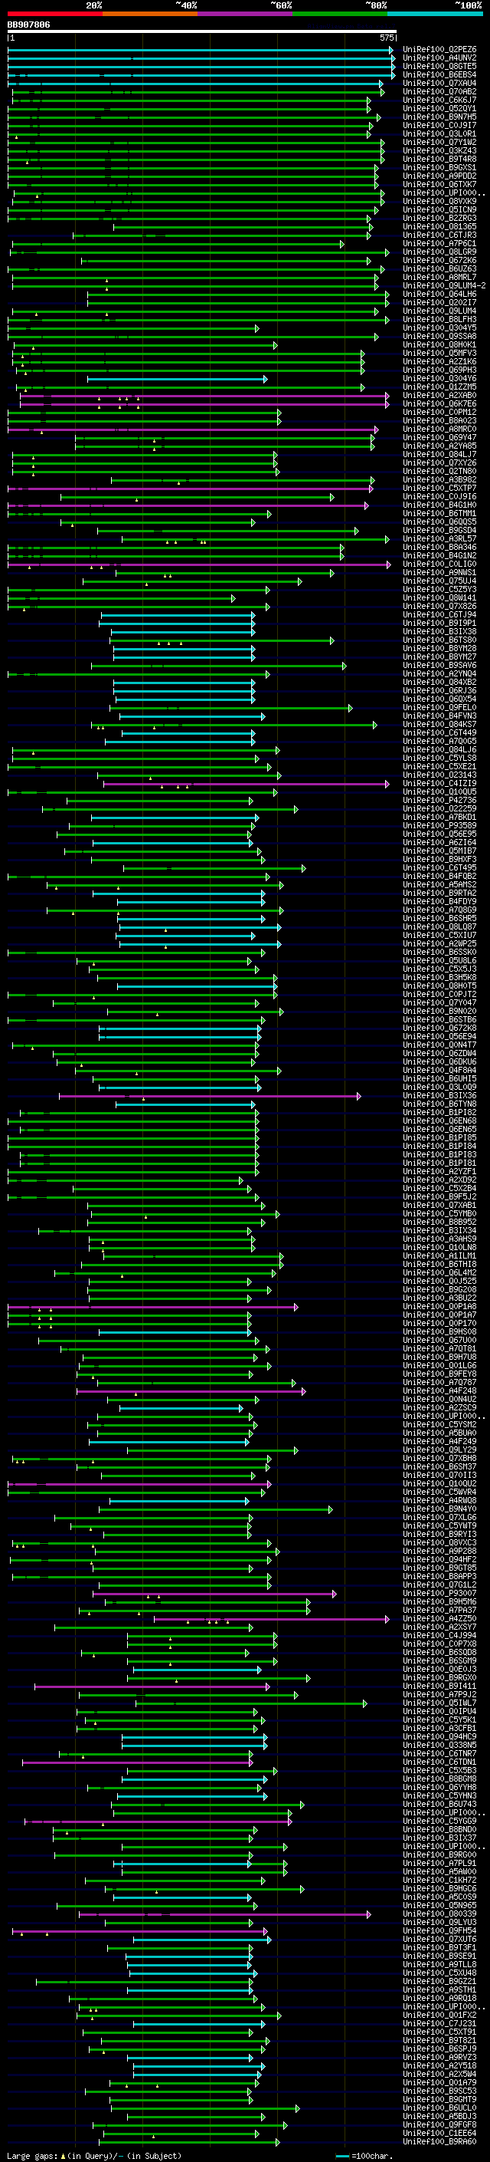Select the UniRef100_A9PDD2 label
Image resolution: width=490 pixels, height=2162 pixels.
tap(439, 176)
